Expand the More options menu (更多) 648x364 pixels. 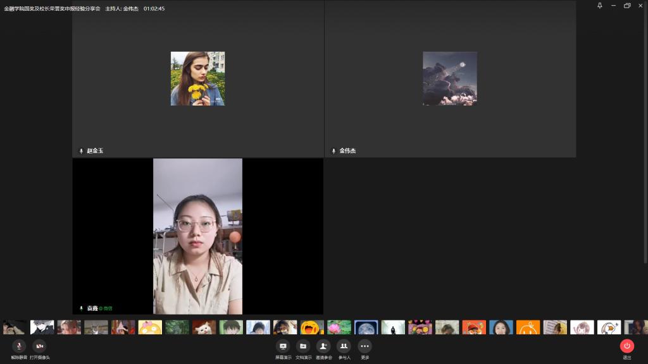(364, 346)
